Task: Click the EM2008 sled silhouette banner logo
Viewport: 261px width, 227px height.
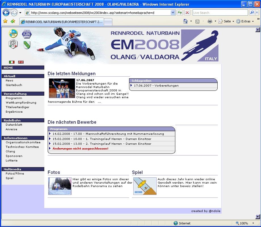Action: pos(200,45)
